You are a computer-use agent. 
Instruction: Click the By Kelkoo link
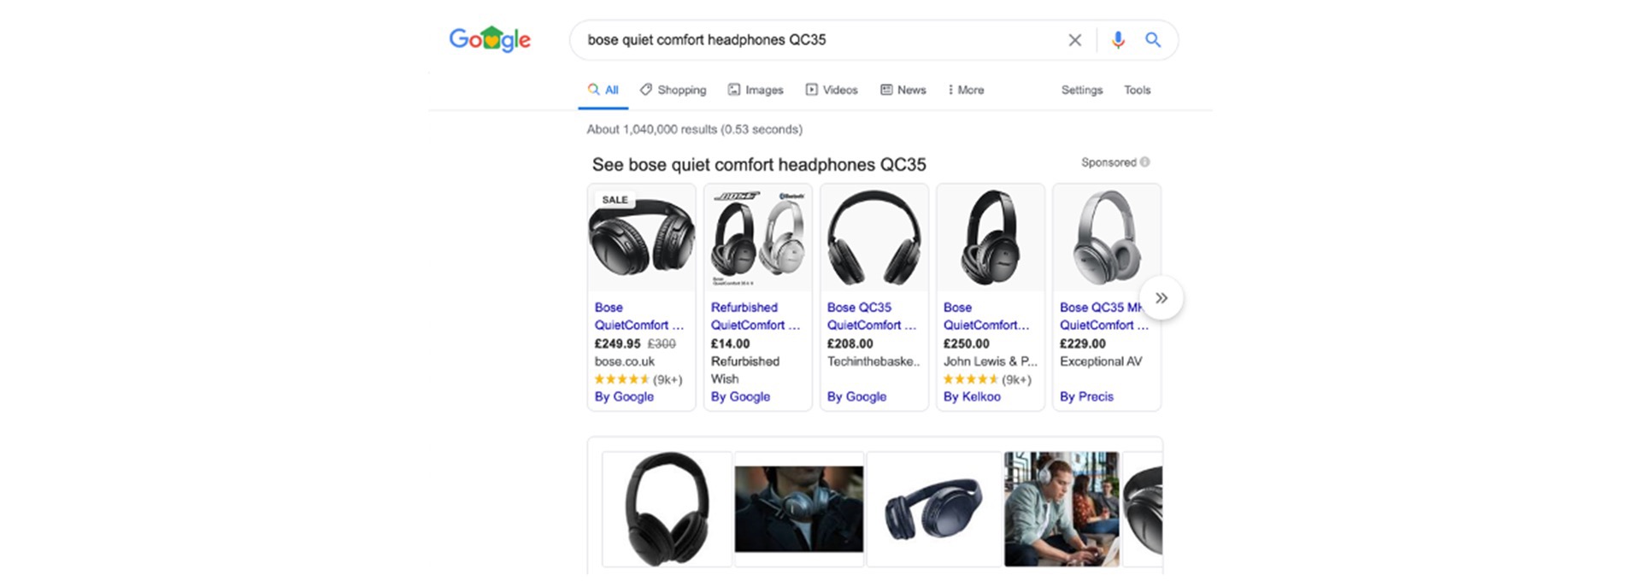tap(972, 396)
